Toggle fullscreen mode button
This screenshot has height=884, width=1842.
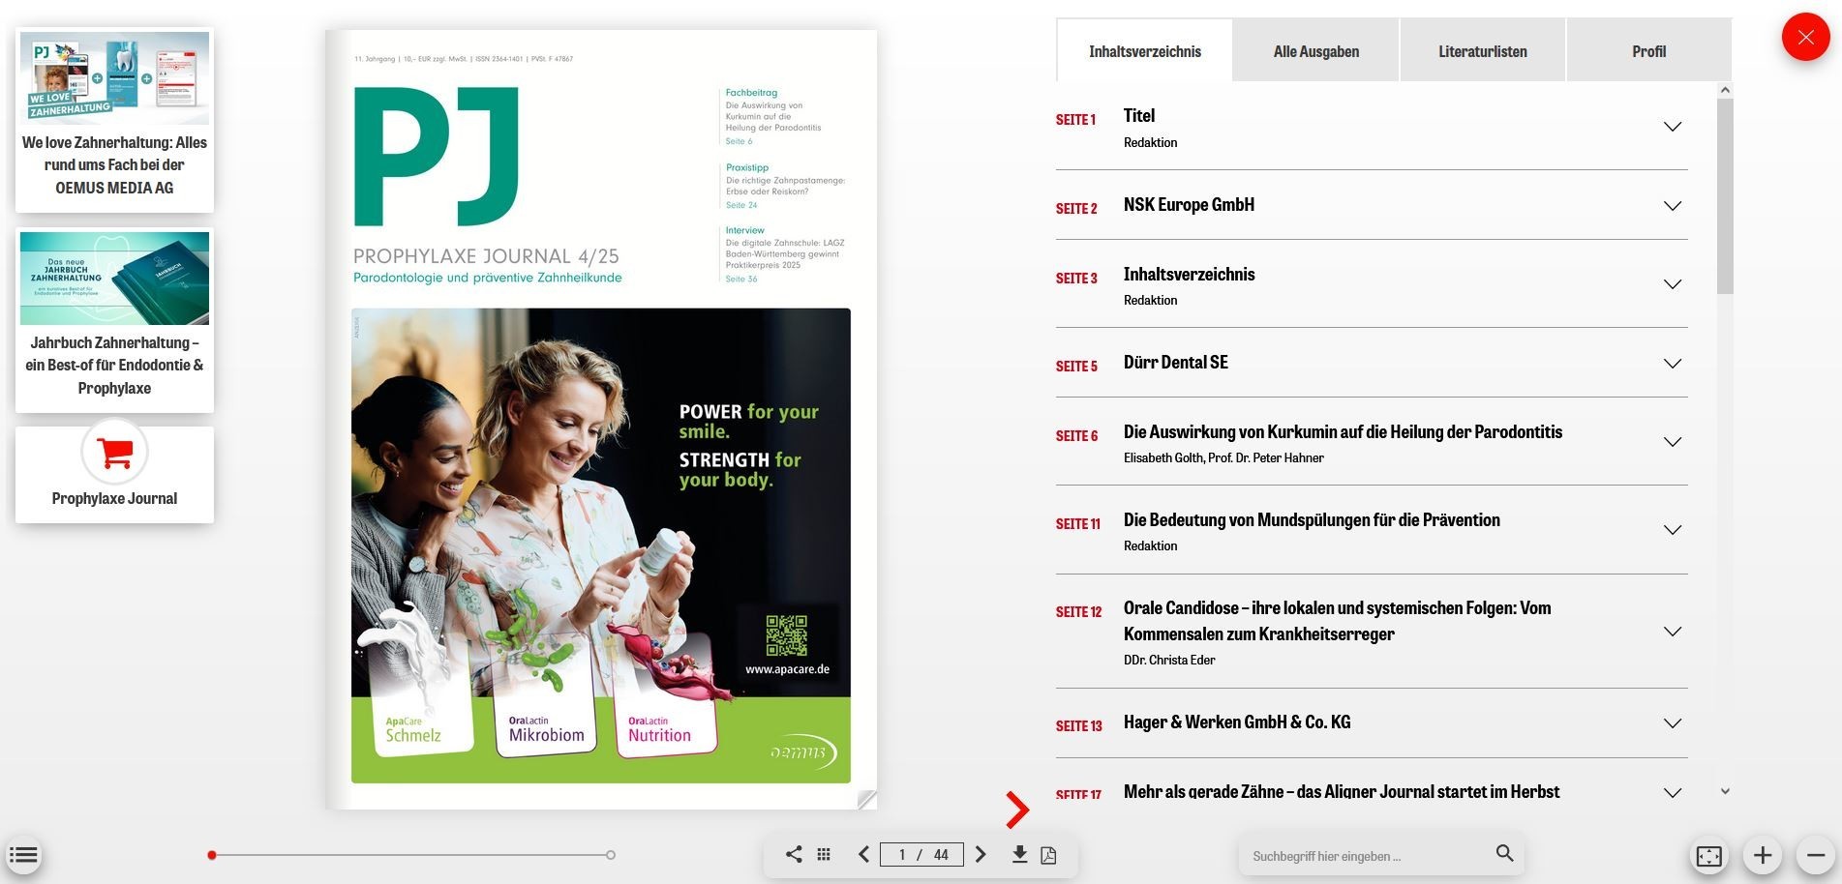pos(1709,855)
